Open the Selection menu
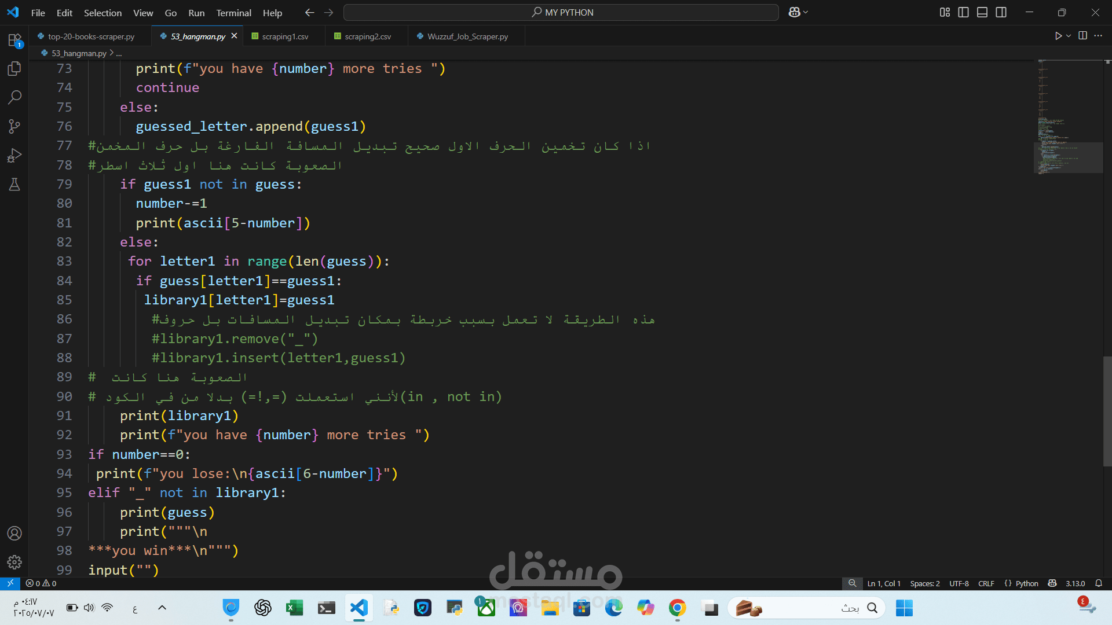Viewport: 1112px width, 625px height. point(103,12)
